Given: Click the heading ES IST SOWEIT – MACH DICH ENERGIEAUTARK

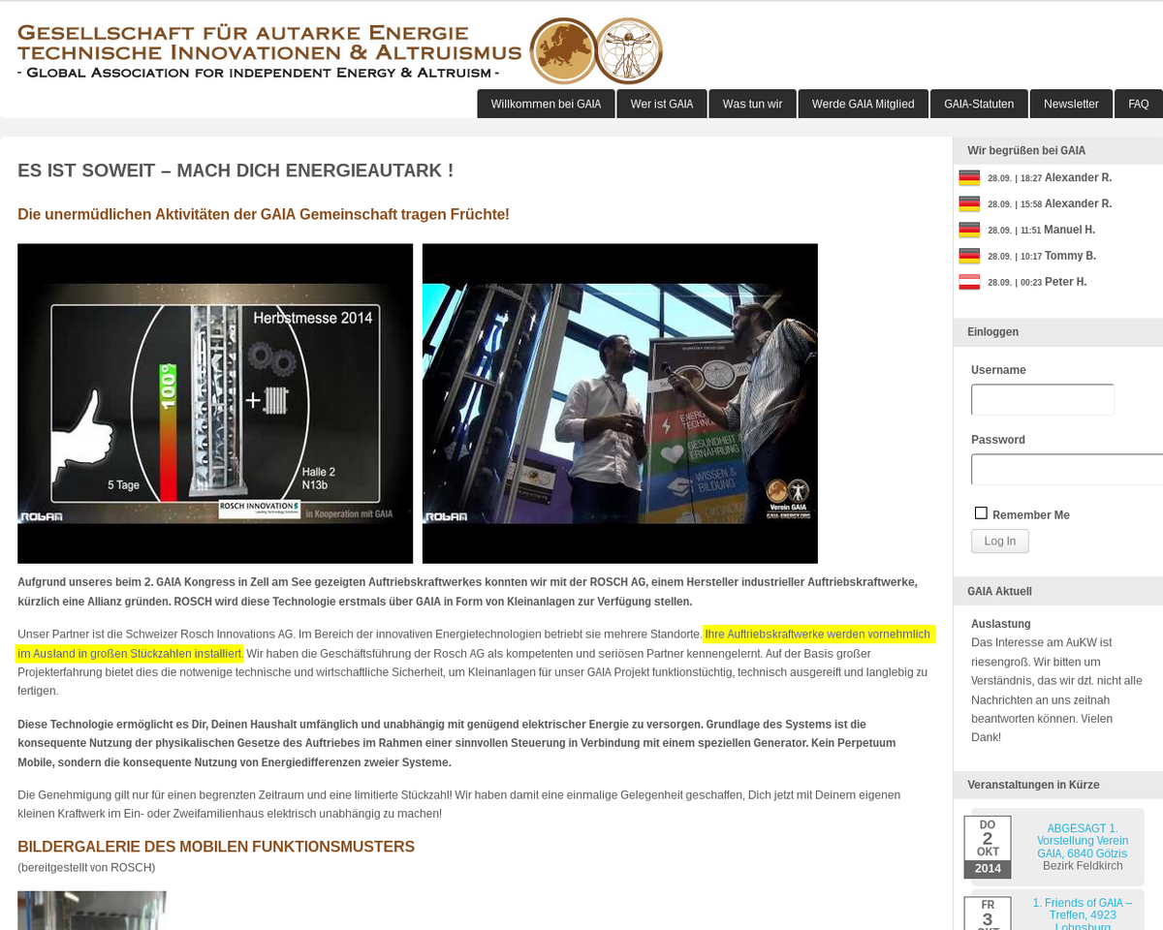Looking at the screenshot, I should click(236, 171).
